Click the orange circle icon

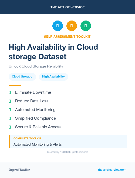coord(72,26)
